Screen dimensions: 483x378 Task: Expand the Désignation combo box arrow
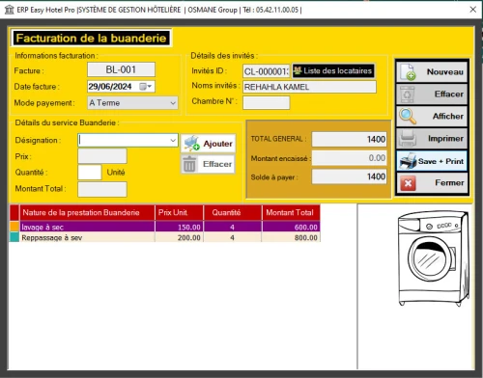(173, 141)
